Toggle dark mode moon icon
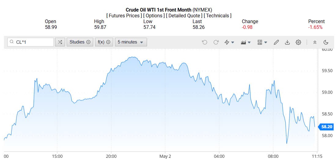This screenshot has height=159, width=336. point(326,42)
